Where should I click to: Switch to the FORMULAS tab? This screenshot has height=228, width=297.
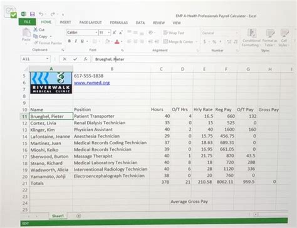(x=119, y=22)
